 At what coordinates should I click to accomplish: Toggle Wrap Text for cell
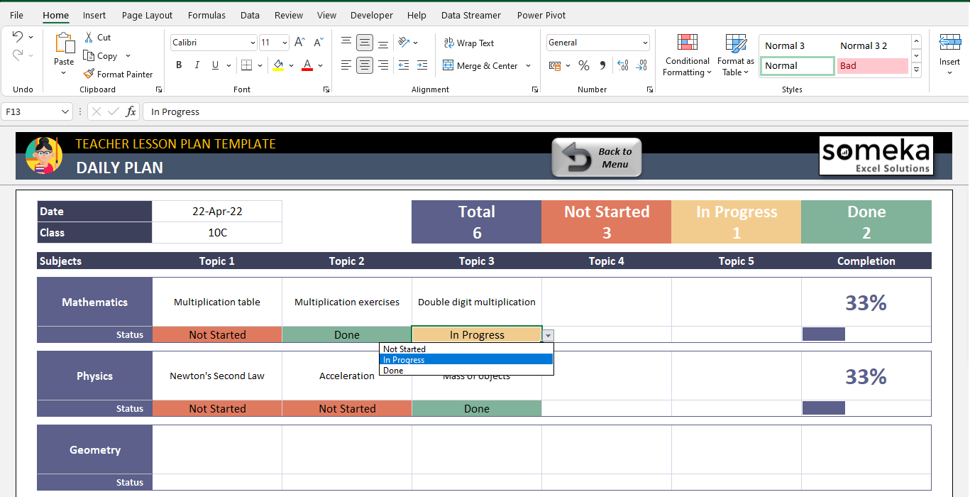(468, 43)
